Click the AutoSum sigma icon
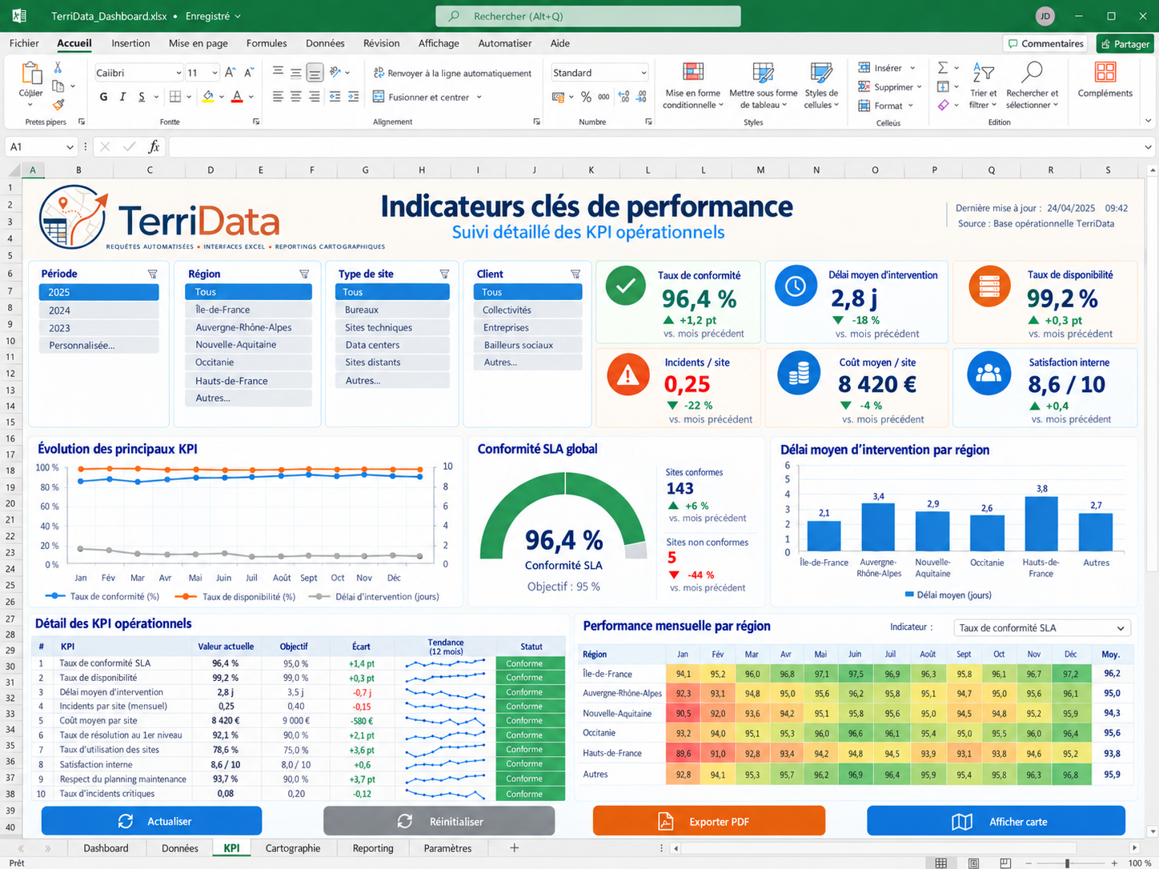 (x=943, y=68)
